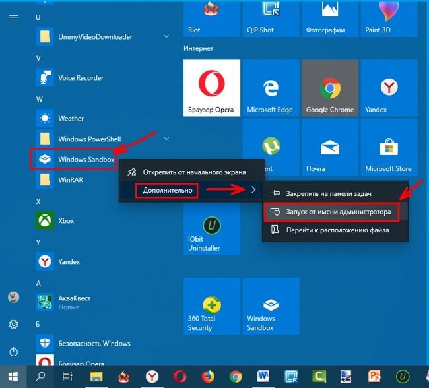Open the 360 Total Security tile
429x388 pixels.
pos(211,306)
